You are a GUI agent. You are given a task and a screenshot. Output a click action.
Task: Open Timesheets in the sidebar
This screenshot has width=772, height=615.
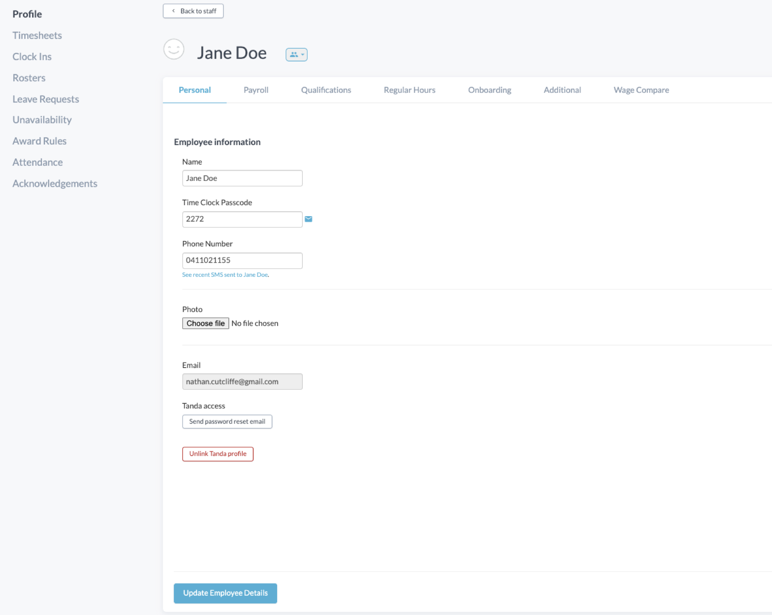coord(37,35)
